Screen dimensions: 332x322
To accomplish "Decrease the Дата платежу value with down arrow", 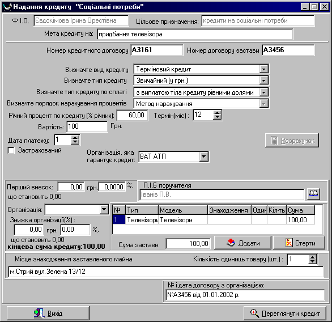I will tap(75, 142).
